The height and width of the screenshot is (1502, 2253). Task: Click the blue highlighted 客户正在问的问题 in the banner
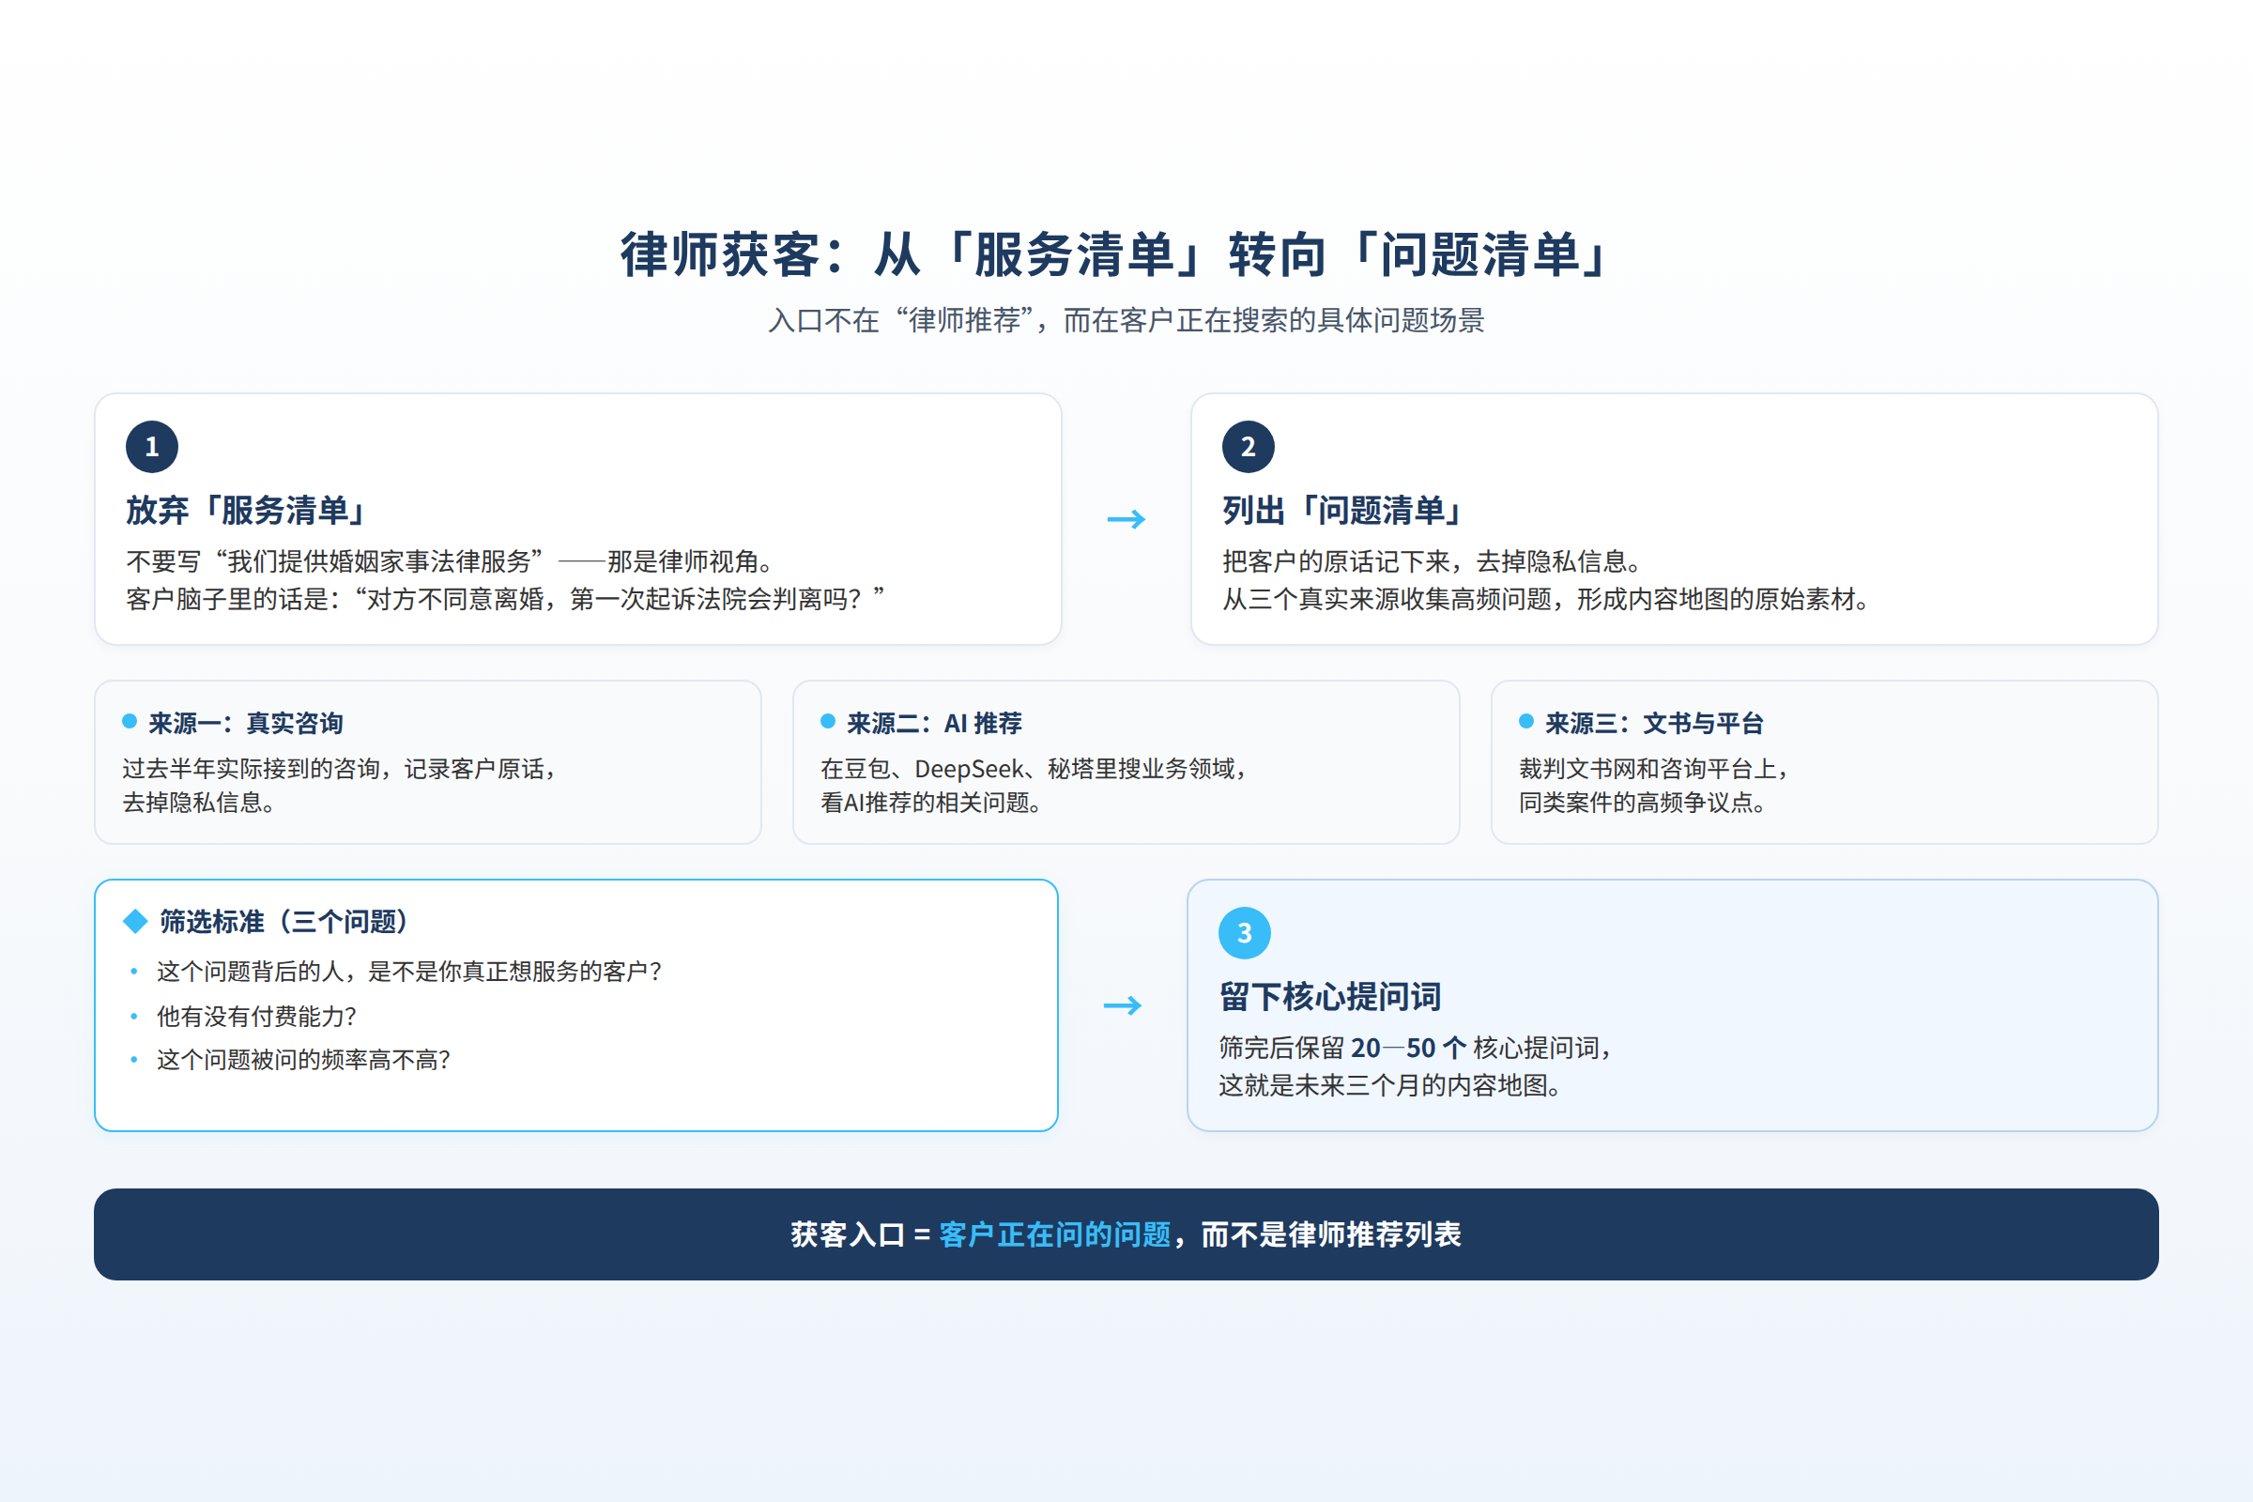click(x=1054, y=1234)
